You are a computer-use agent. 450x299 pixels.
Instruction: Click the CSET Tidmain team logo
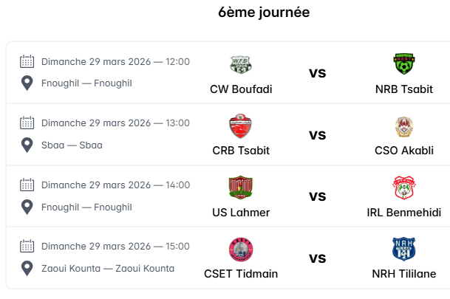coord(241,250)
